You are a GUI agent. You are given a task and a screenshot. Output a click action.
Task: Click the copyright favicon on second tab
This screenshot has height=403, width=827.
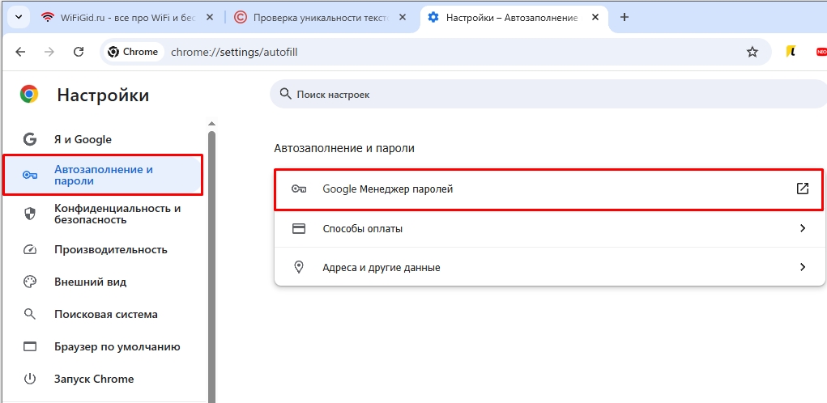point(240,17)
